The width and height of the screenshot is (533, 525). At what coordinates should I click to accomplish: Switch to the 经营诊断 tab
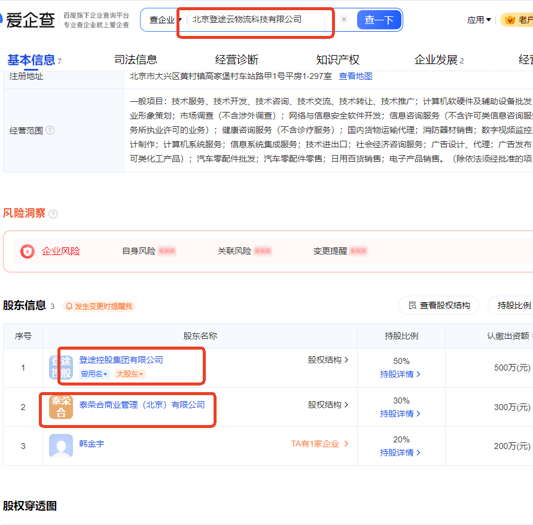pyautogui.click(x=236, y=60)
